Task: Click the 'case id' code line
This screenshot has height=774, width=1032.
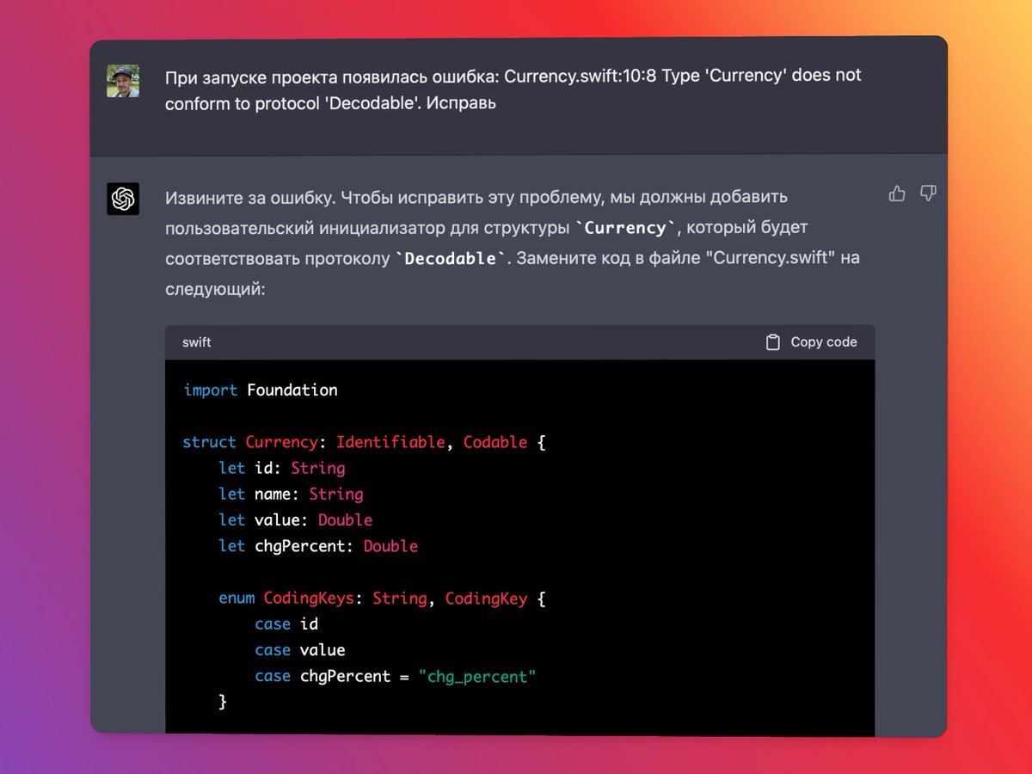Action: (286, 624)
